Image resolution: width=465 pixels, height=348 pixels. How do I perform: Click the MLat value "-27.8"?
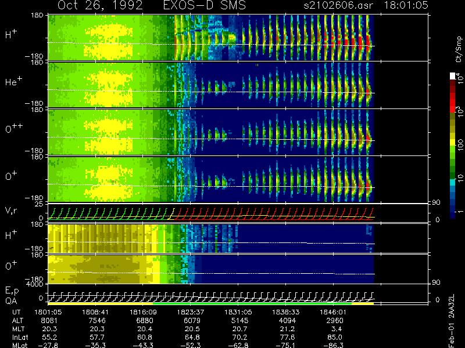pos(48,345)
